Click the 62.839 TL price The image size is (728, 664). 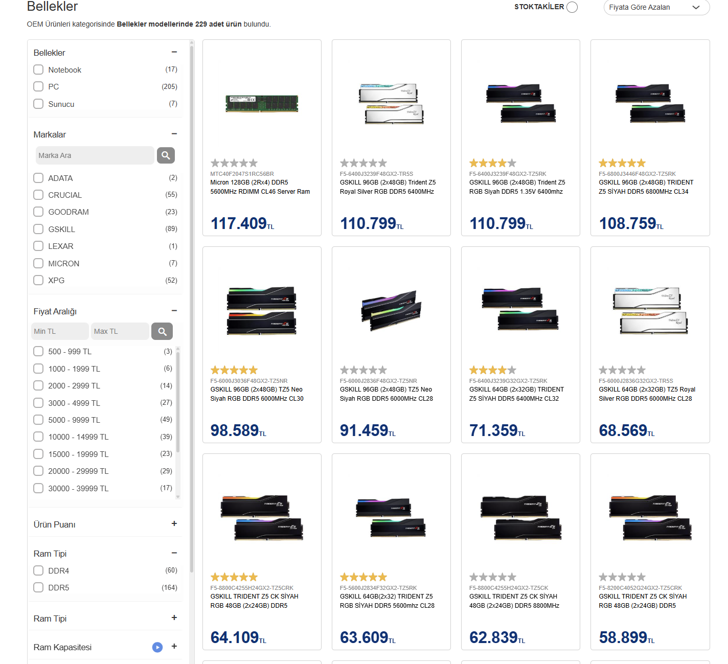(x=497, y=637)
